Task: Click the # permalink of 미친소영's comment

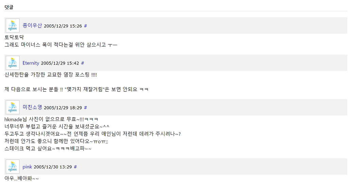Action: (85, 108)
